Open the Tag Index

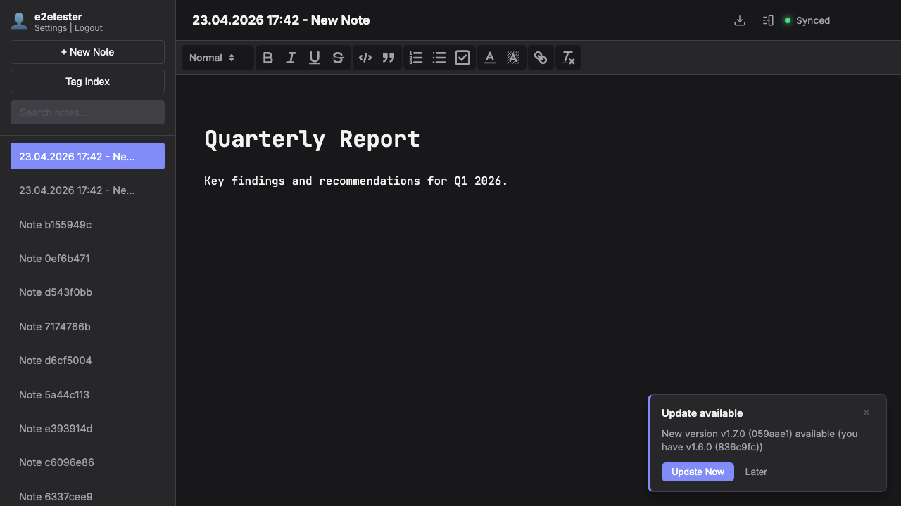click(87, 82)
